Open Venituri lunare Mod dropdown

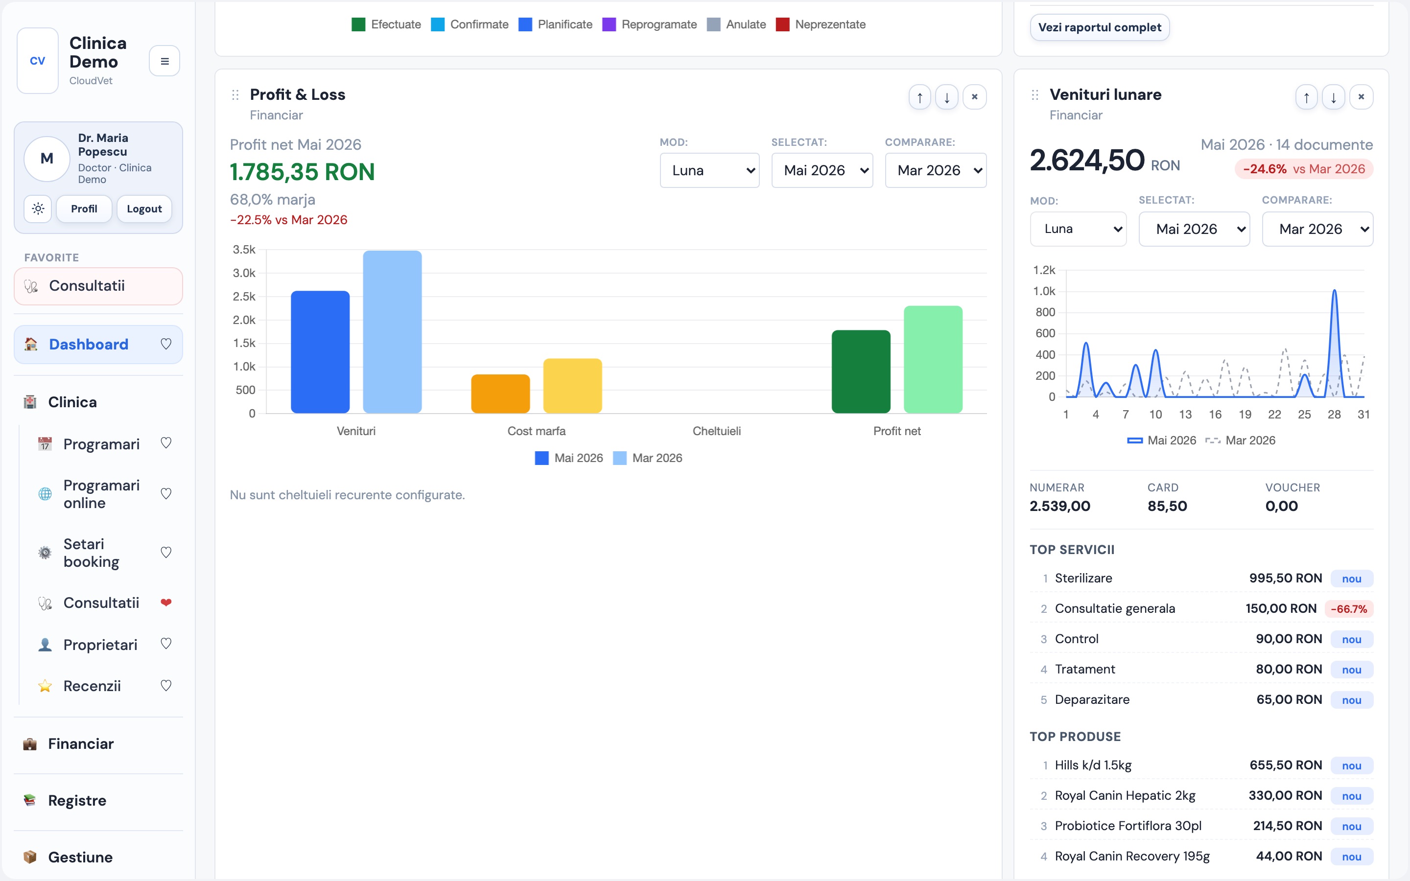coord(1078,229)
